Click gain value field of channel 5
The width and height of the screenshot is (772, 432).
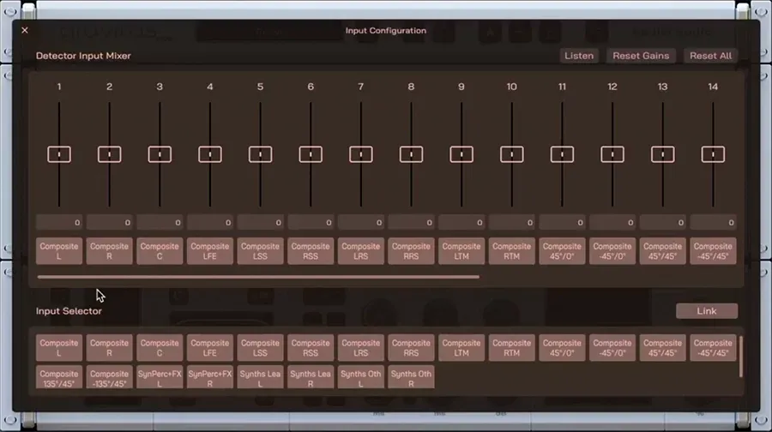(260, 222)
